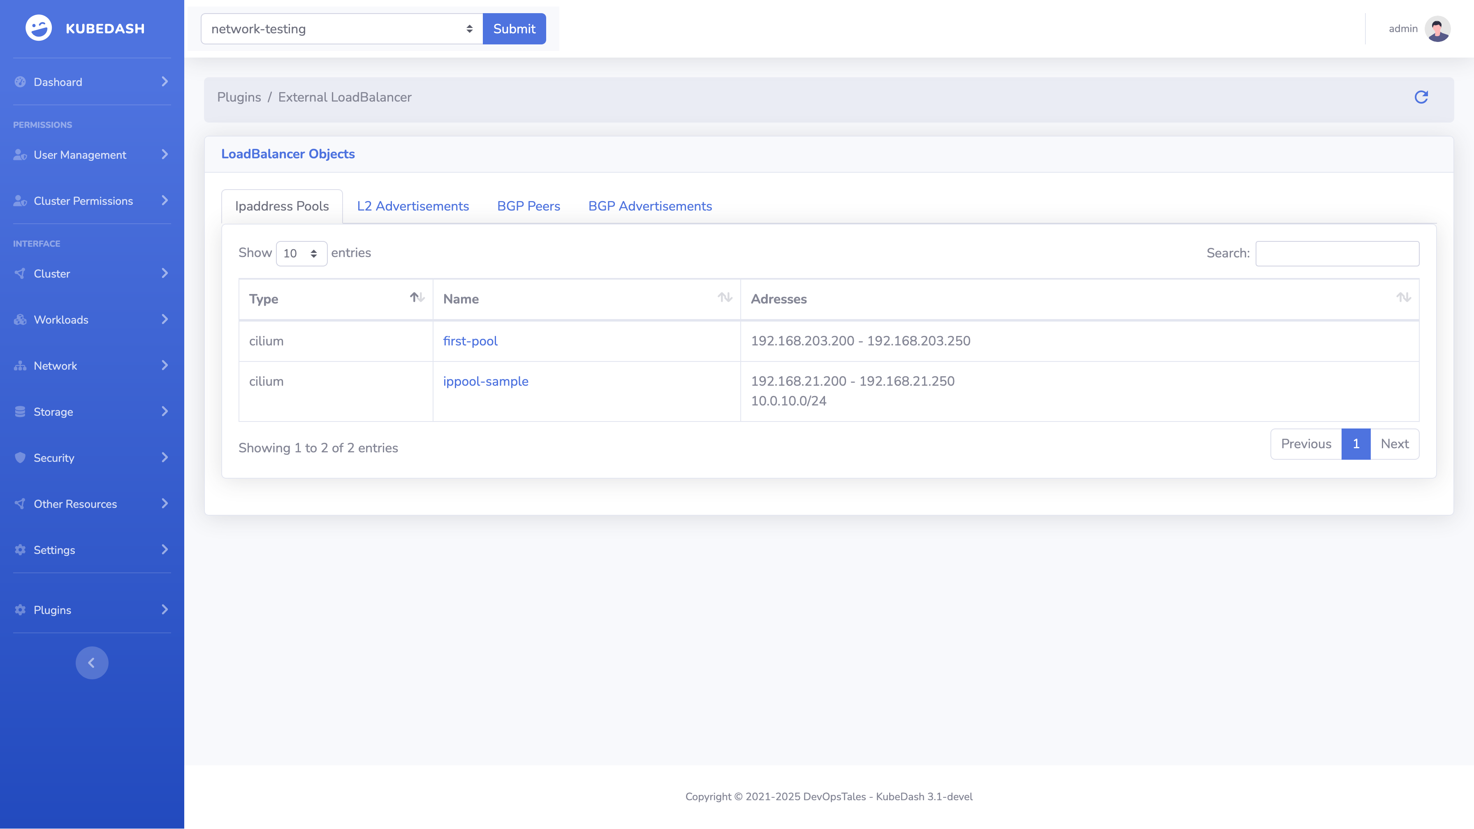Open the ippool-sample link

(x=485, y=382)
